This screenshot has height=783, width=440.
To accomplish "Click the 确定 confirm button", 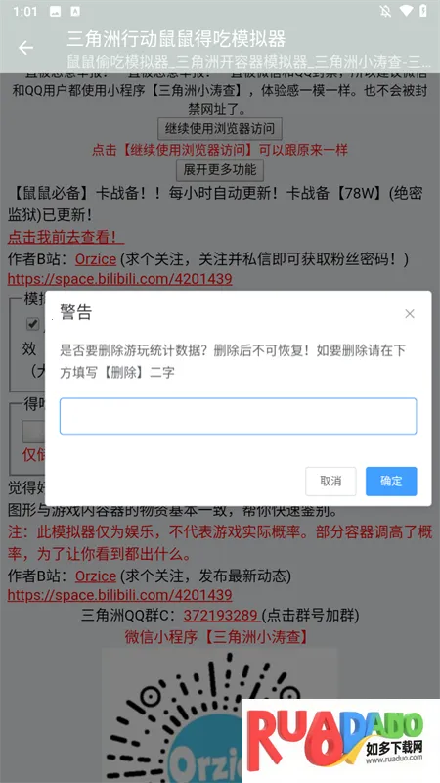I will tap(391, 482).
